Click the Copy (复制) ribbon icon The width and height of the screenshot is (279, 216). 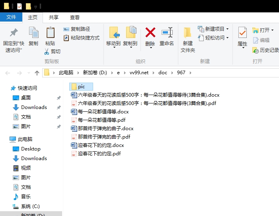[33, 32]
